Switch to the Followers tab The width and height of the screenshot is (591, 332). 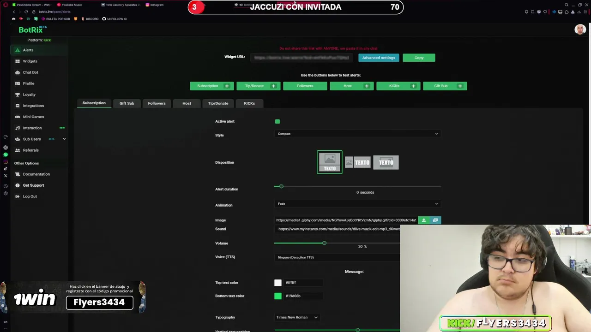pos(157,103)
